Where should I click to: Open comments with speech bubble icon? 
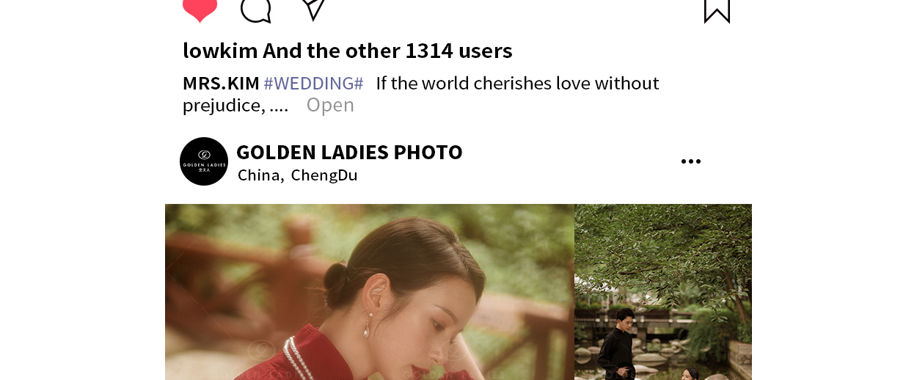[256, 10]
